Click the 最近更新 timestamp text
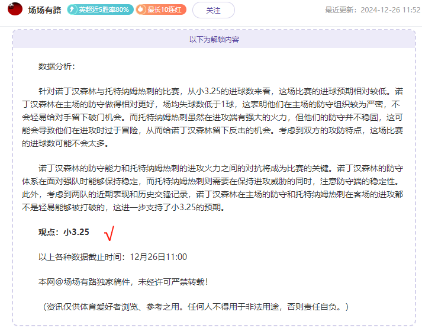This screenshot has width=422, height=331. tap(372, 10)
